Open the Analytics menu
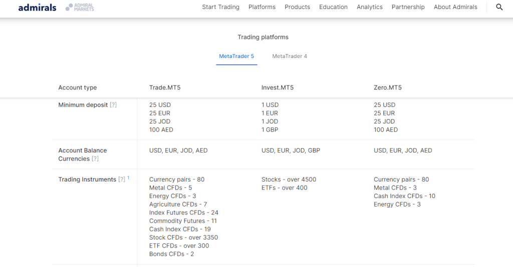513x267 pixels. point(370,7)
